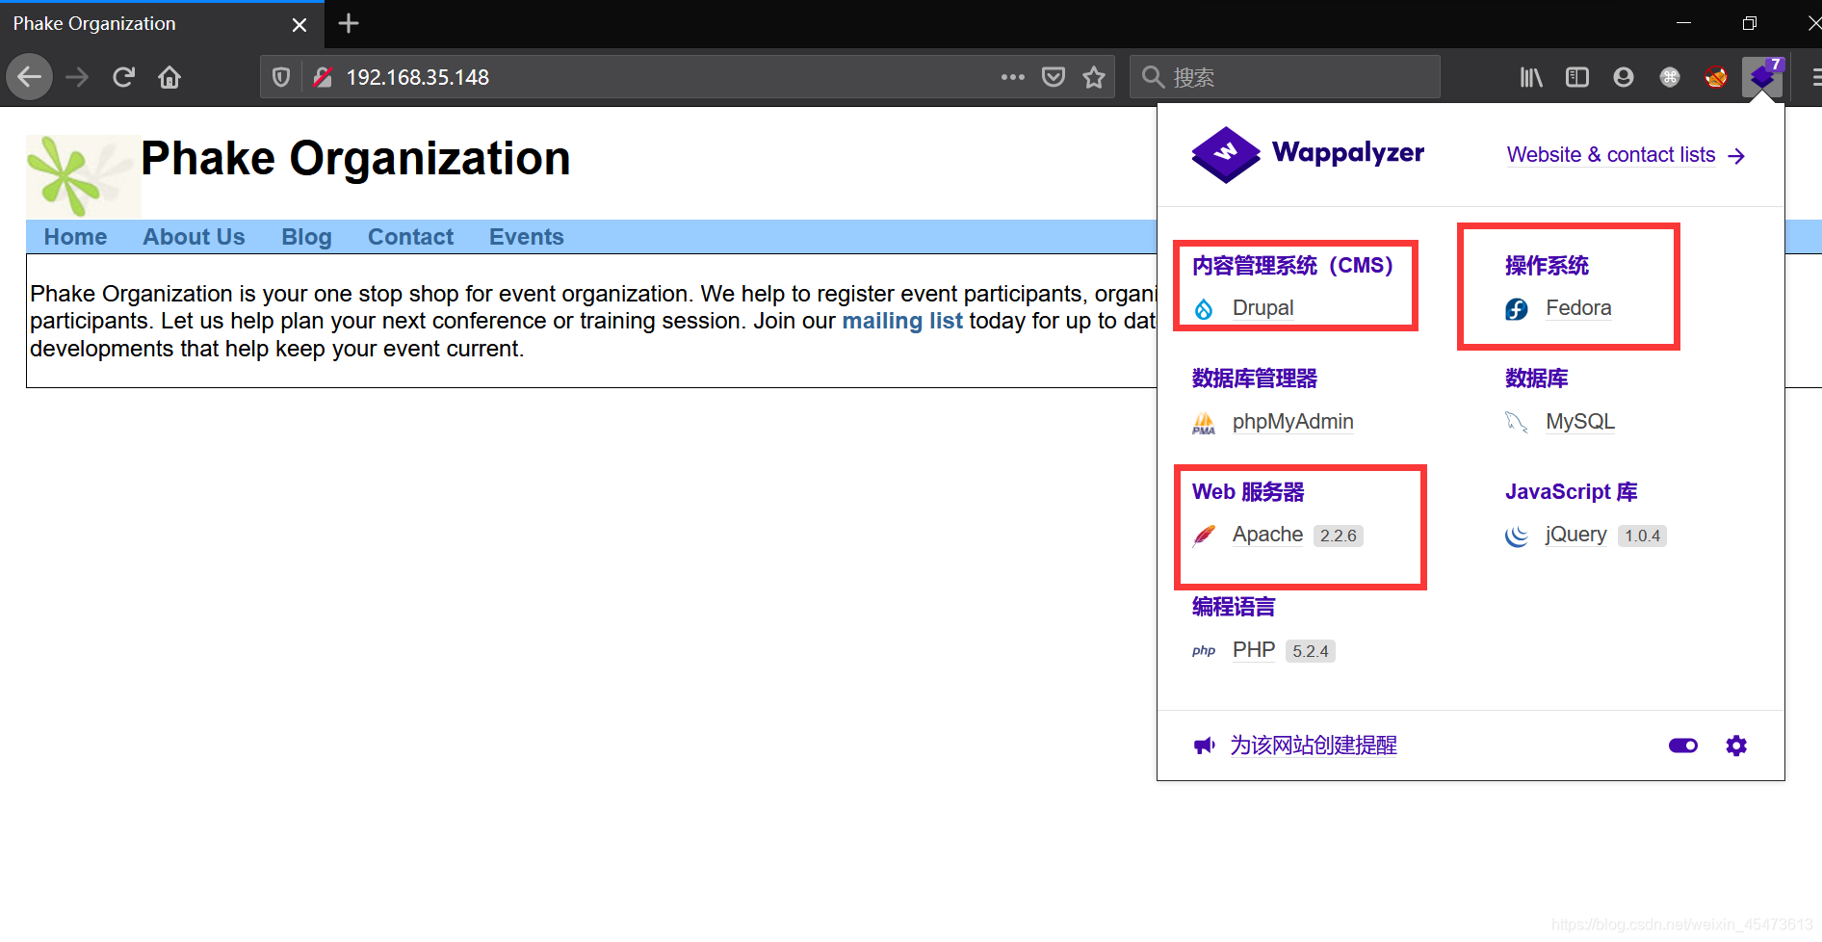
Task: Click the Fedora logo icon
Action: click(x=1517, y=309)
